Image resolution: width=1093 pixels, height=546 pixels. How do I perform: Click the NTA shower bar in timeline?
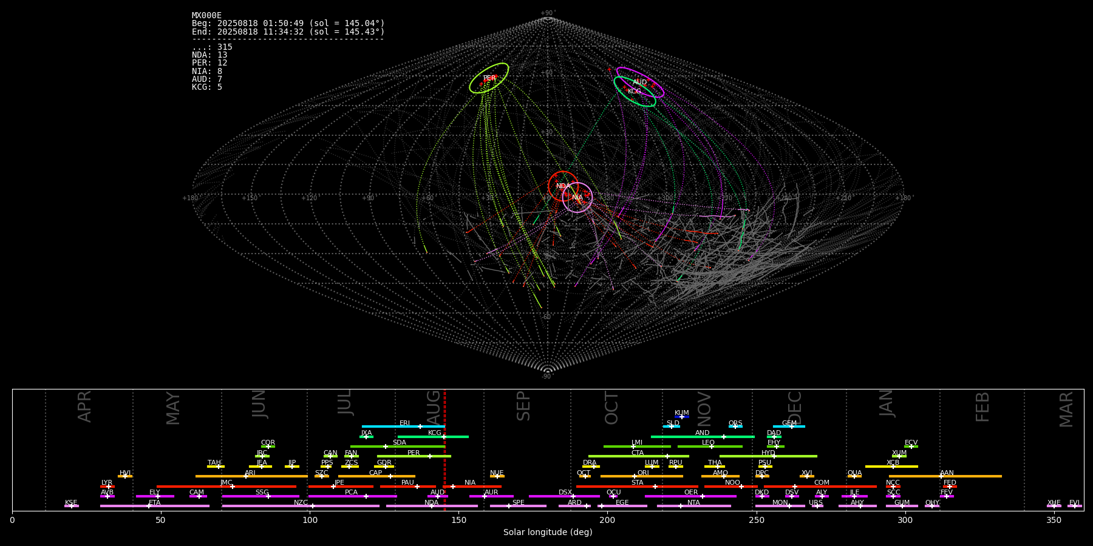coord(693,506)
